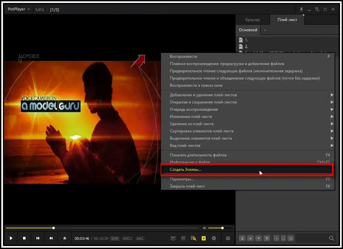Click the seek bar handle
Image resolution: width=343 pixels, height=249 pixels.
(54, 228)
